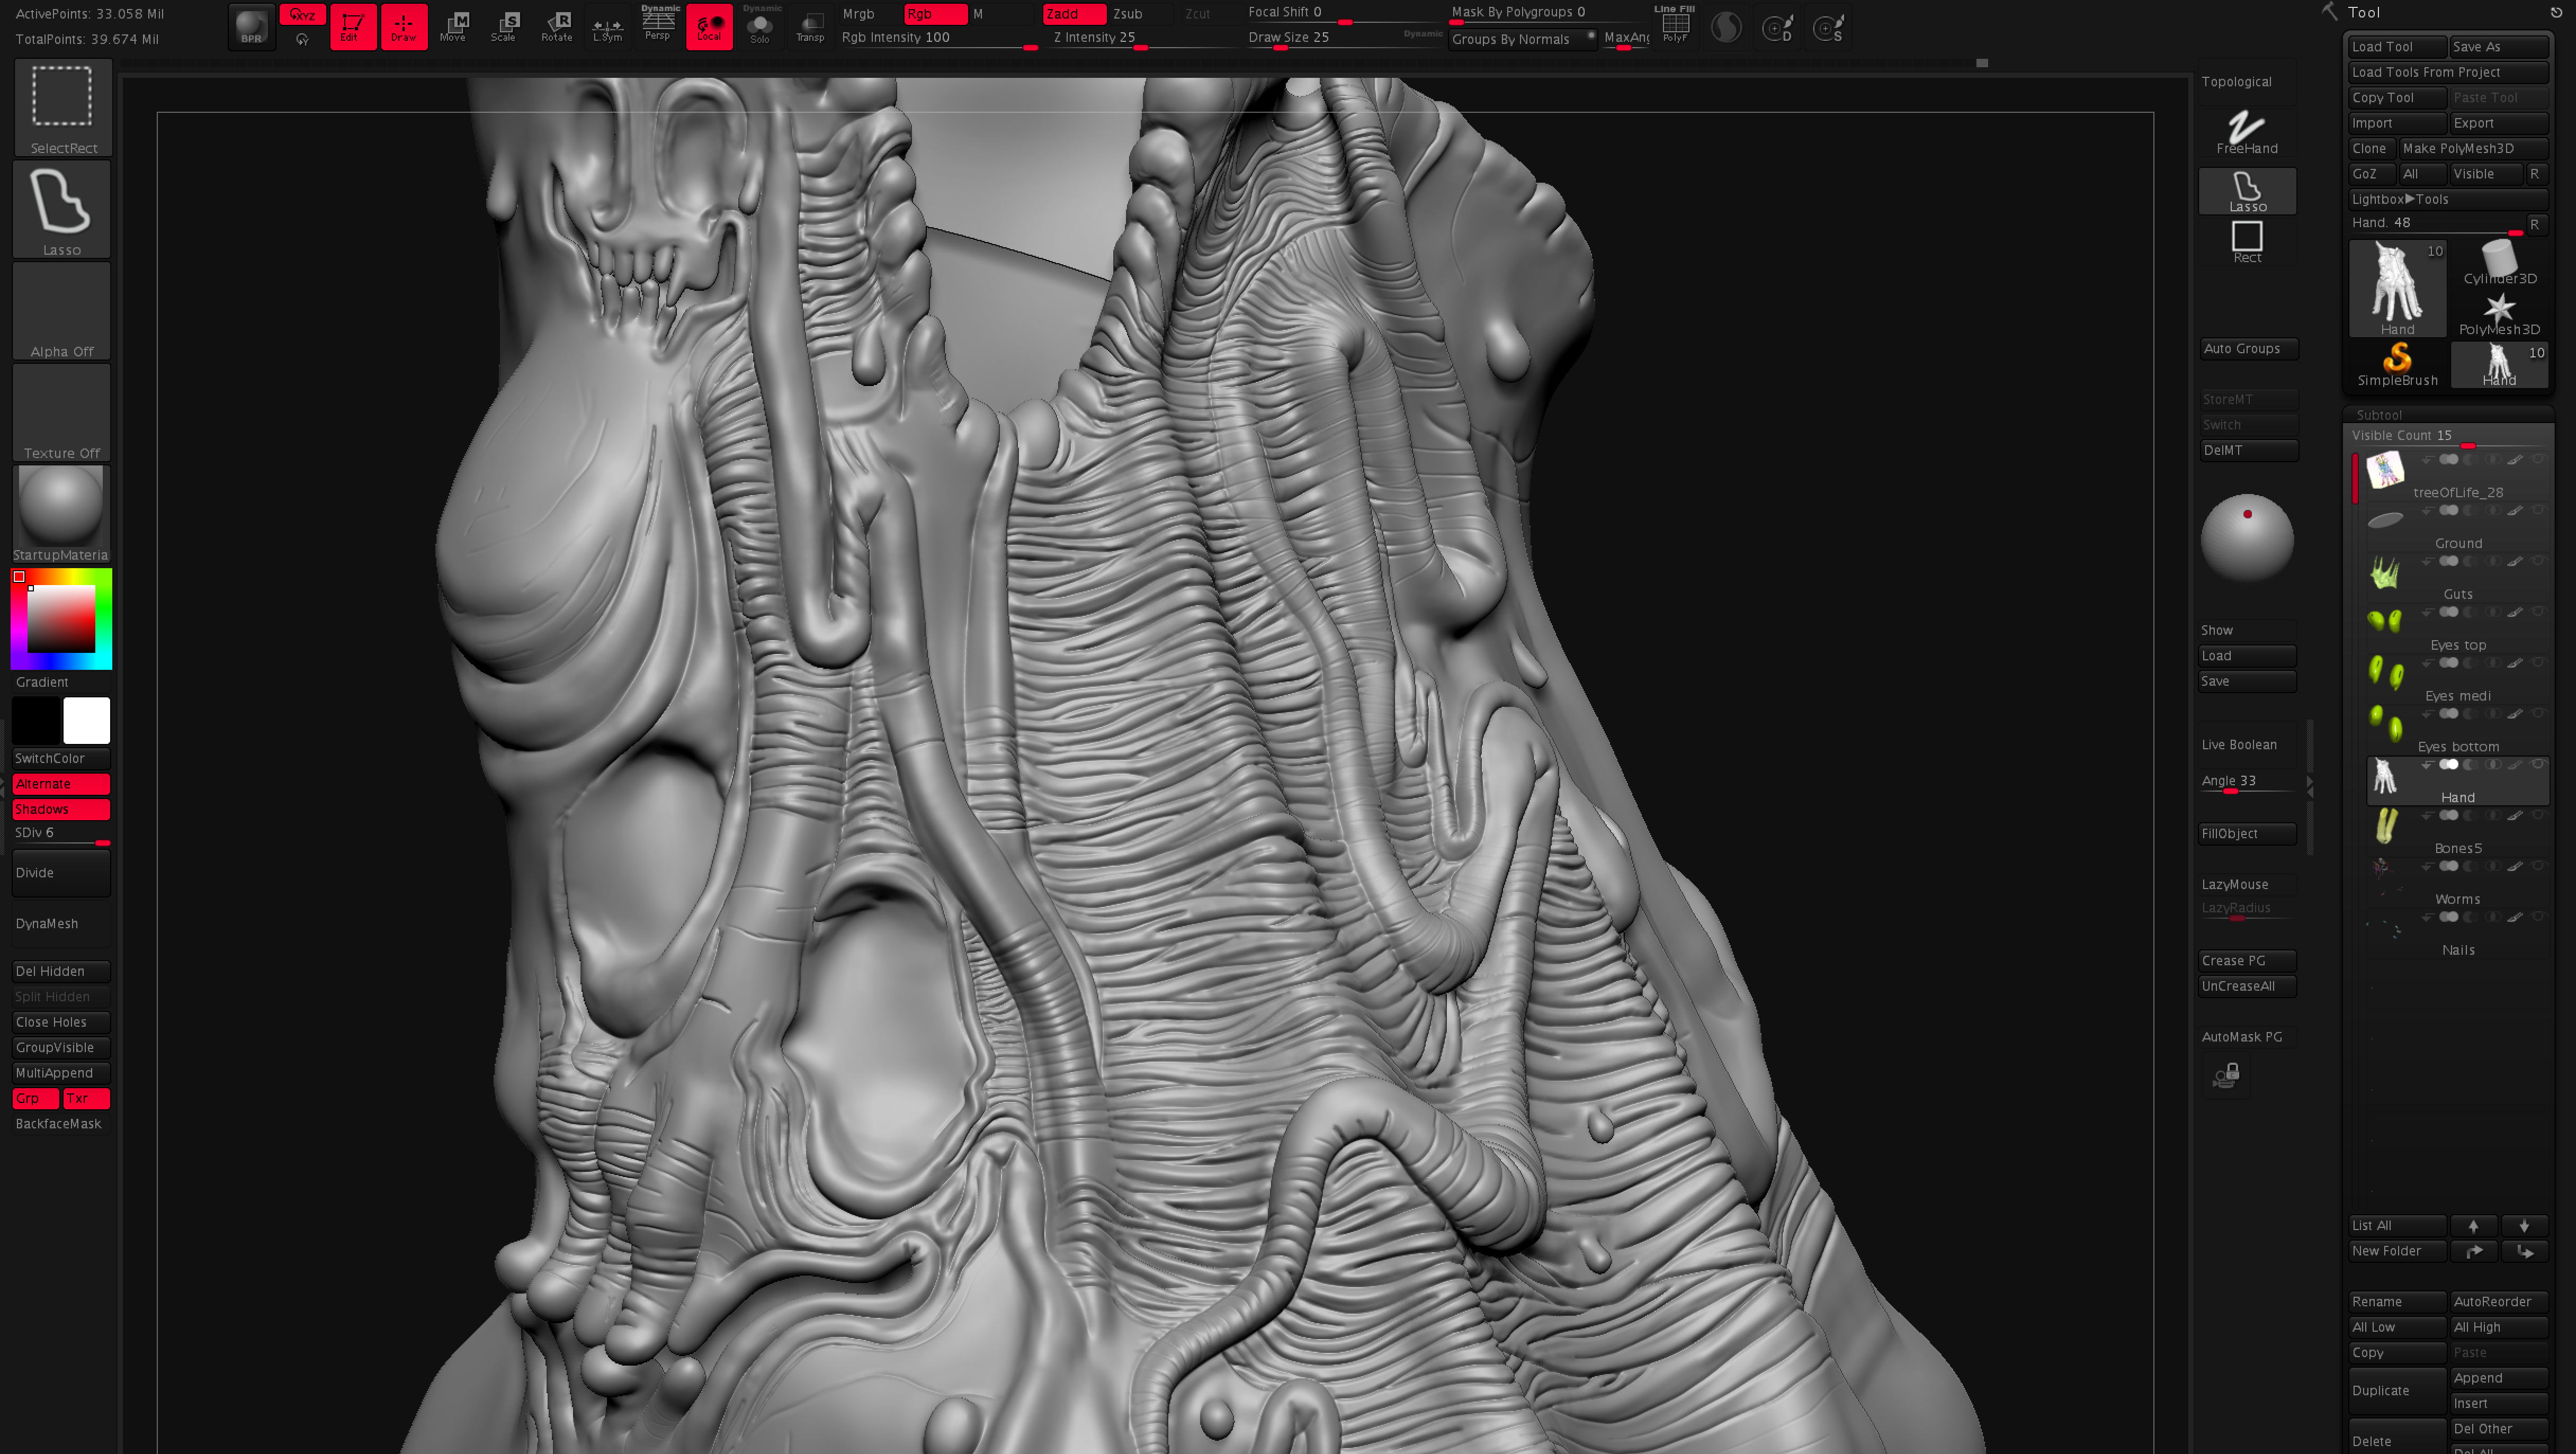
Task: Select the Zadd mode item
Action: (1074, 14)
